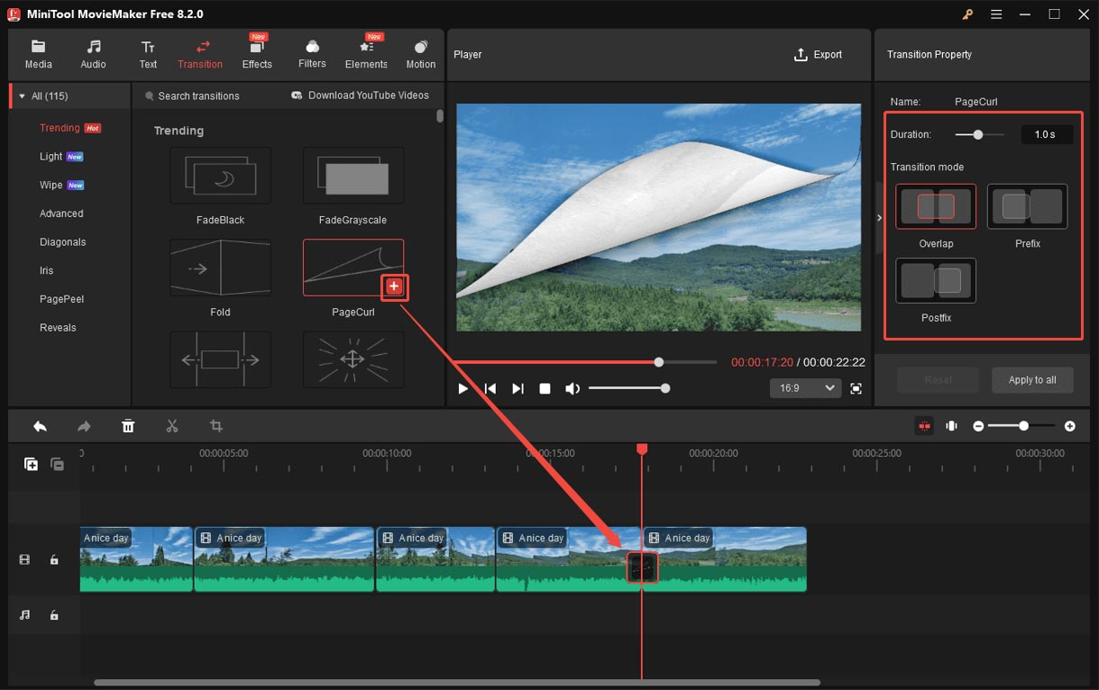Click the timeline horizontal scrollbar
The image size is (1099, 690).
coord(457,683)
